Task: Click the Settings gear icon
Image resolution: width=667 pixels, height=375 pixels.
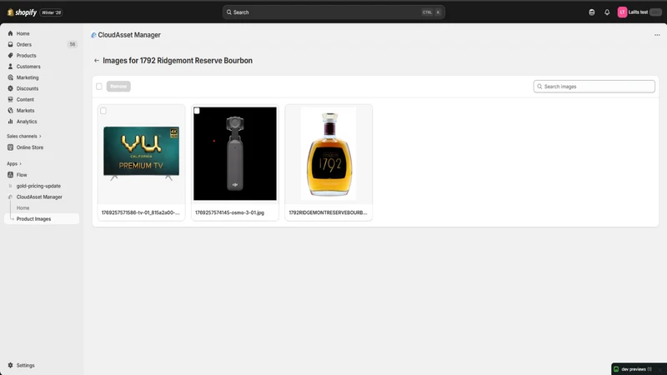Action: 10,365
